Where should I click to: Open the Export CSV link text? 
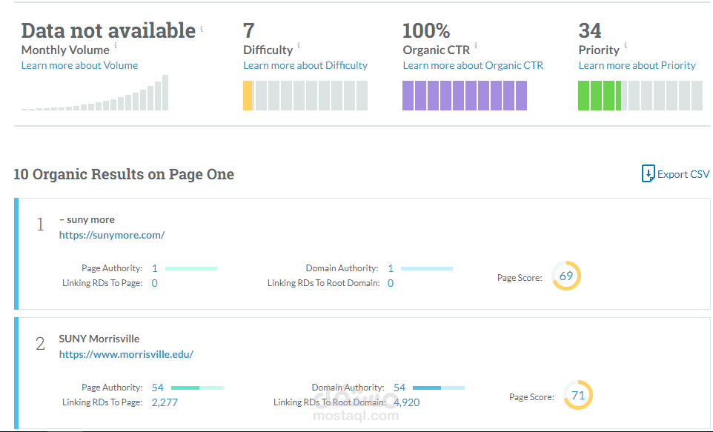[x=683, y=174]
